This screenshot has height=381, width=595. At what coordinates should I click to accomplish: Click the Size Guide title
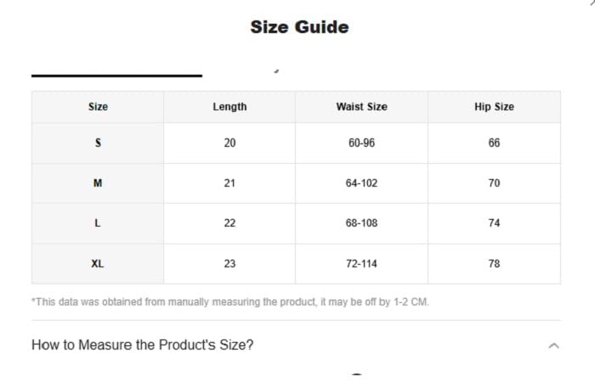299,27
